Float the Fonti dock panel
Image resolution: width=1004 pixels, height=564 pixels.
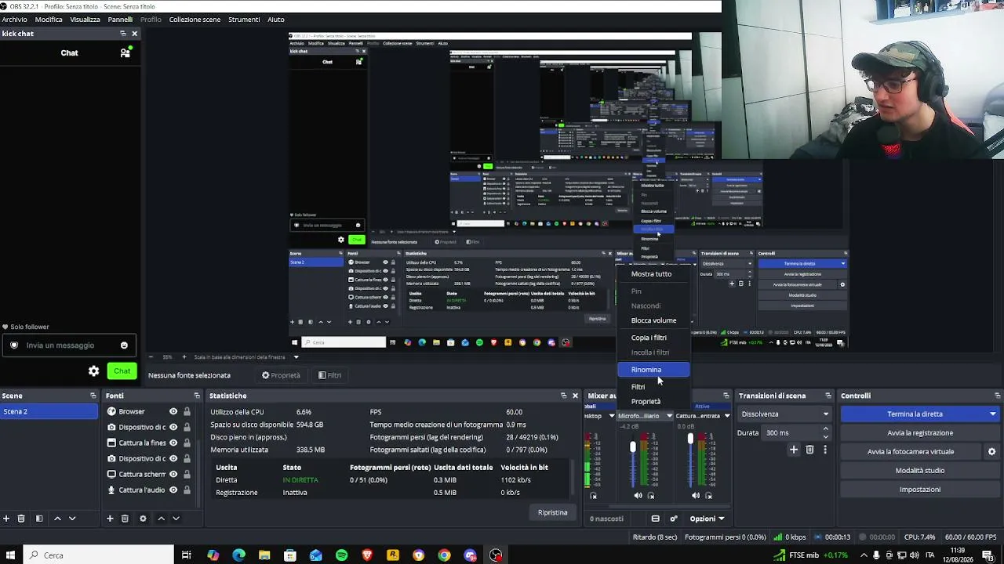197,396
